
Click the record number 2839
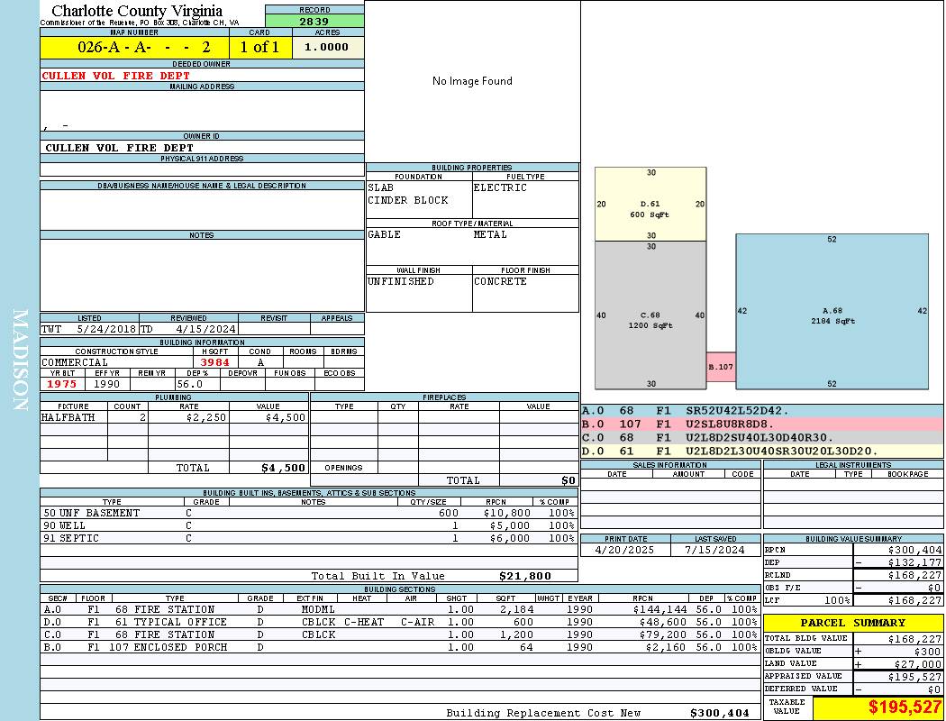point(314,21)
